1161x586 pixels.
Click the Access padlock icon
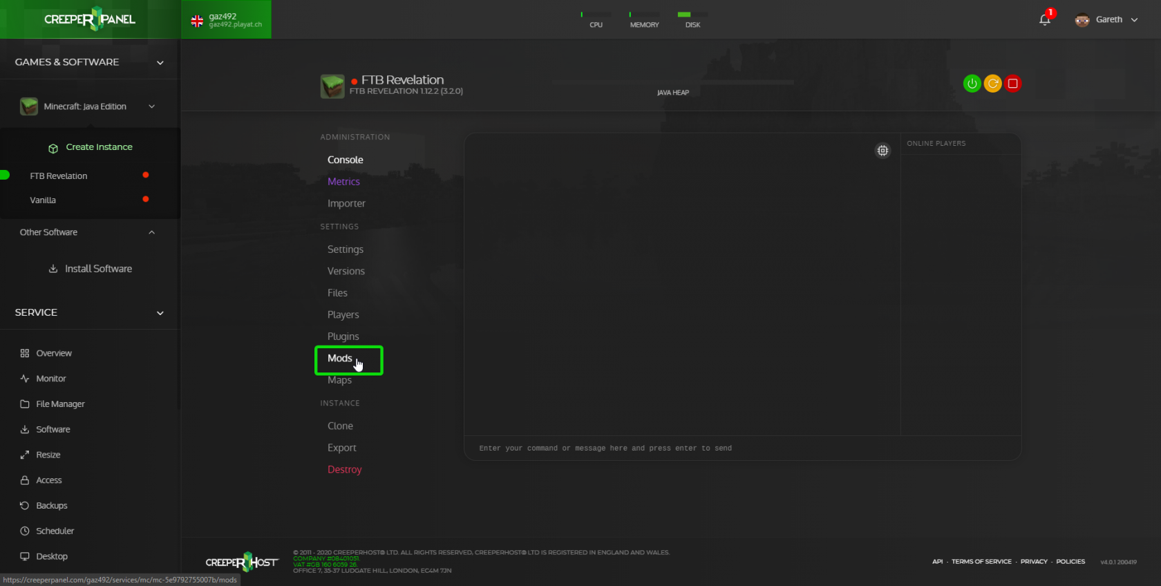coord(25,480)
